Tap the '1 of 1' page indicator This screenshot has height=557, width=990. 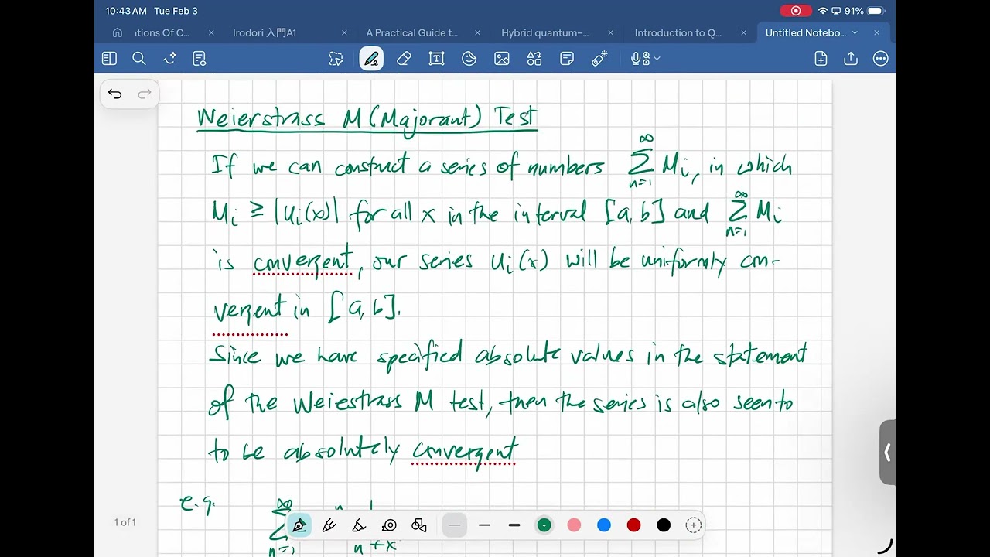pyautogui.click(x=125, y=522)
